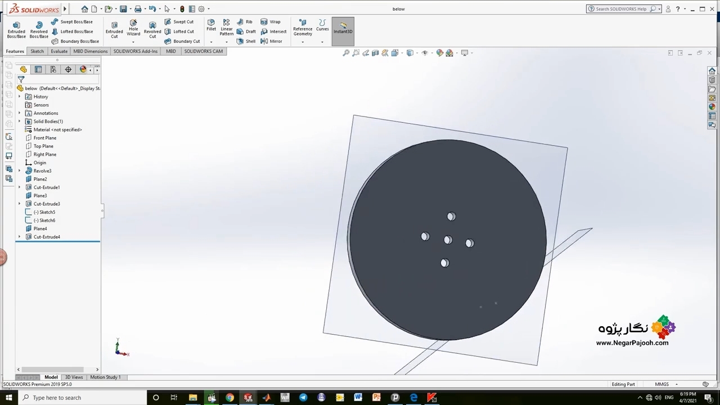Switch to the Evaluate tab

59,51
